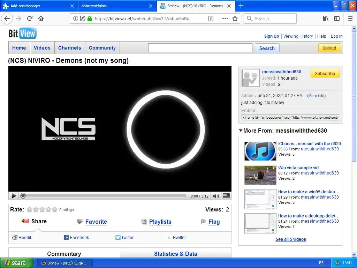Open How to make a desktop delet... link

pos(309,216)
